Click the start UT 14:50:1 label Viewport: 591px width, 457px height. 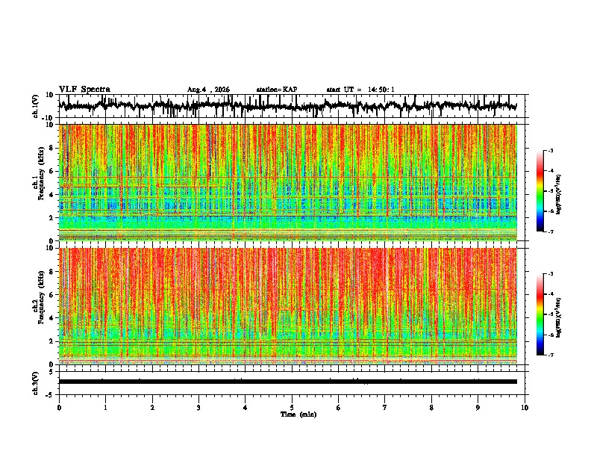(x=360, y=90)
